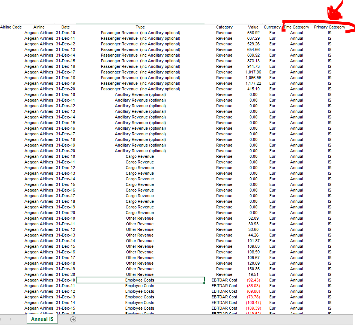
Task: Click the red value (100.47)
Action: point(253,303)
